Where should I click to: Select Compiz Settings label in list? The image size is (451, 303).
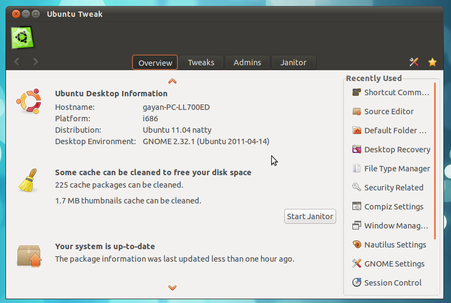(x=394, y=207)
